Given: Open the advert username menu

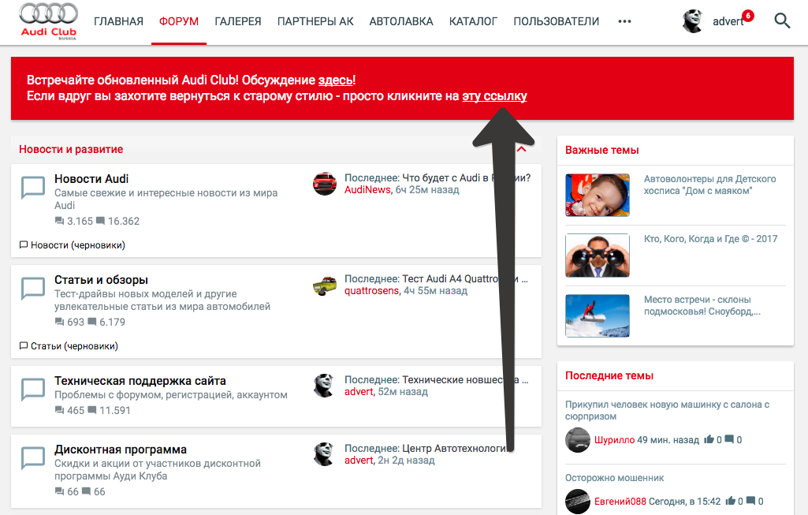Looking at the screenshot, I should pos(728,21).
